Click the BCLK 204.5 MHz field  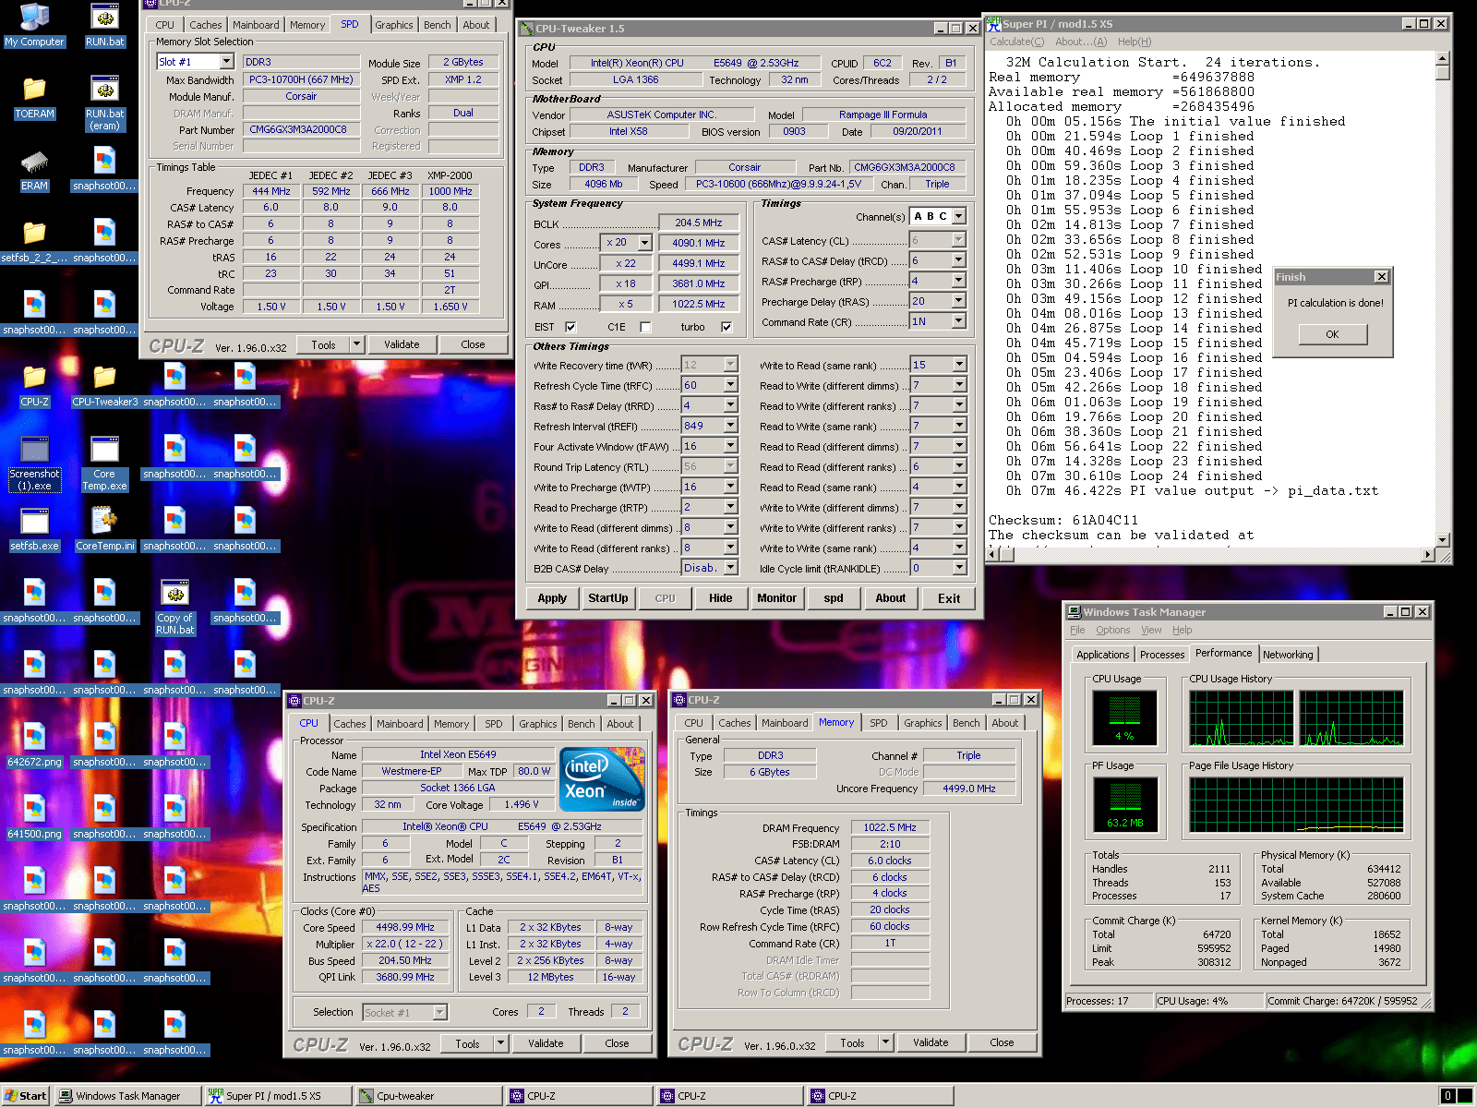click(x=699, y=223)
